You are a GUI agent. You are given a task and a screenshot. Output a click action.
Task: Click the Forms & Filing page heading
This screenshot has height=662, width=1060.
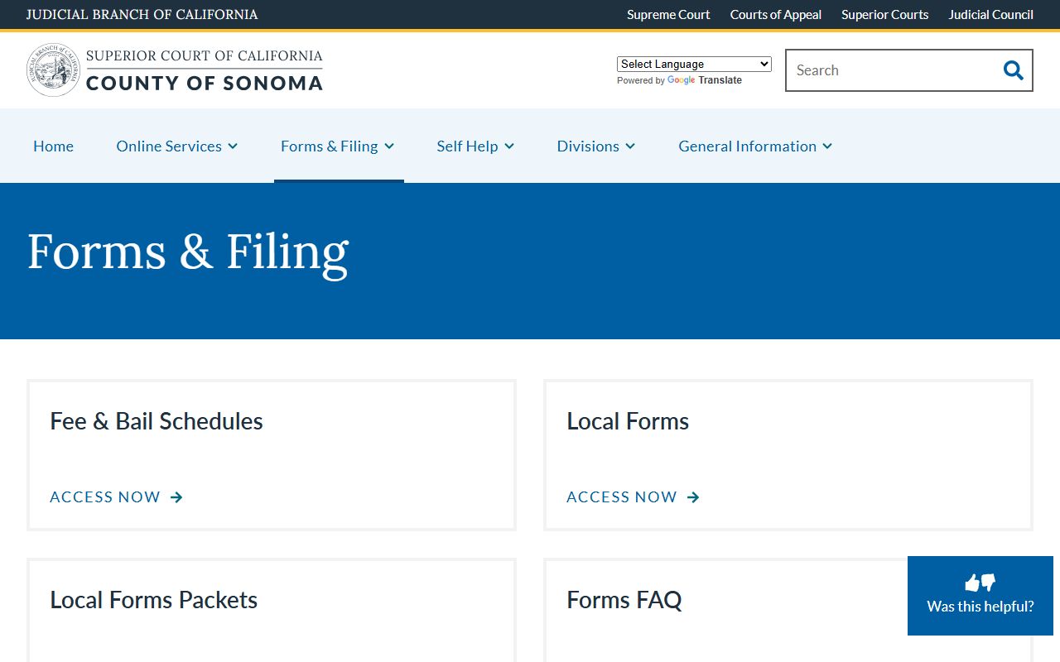tap(188, 252)
